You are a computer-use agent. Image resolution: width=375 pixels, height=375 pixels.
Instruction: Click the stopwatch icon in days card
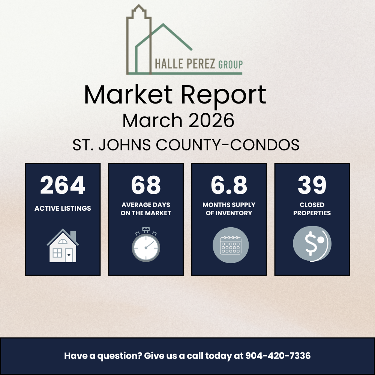146,245
